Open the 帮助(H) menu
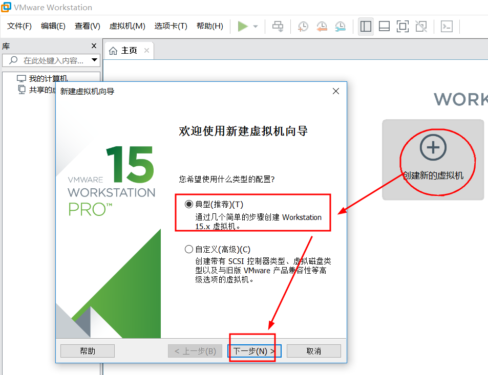488x375 pixels. click(210, 26)
